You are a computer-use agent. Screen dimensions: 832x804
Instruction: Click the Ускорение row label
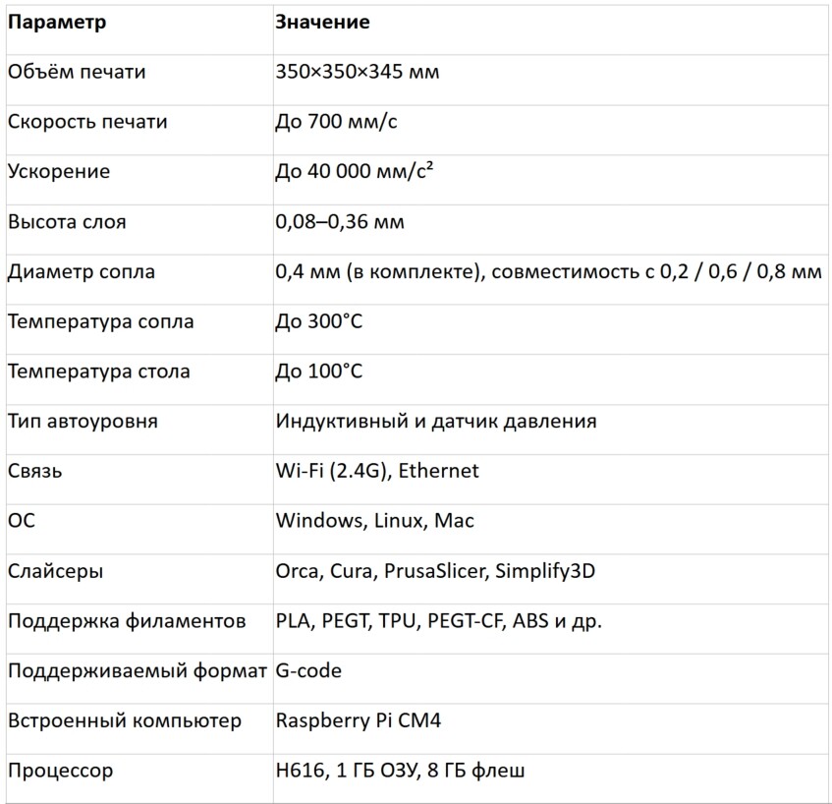(x=59, y=172)
